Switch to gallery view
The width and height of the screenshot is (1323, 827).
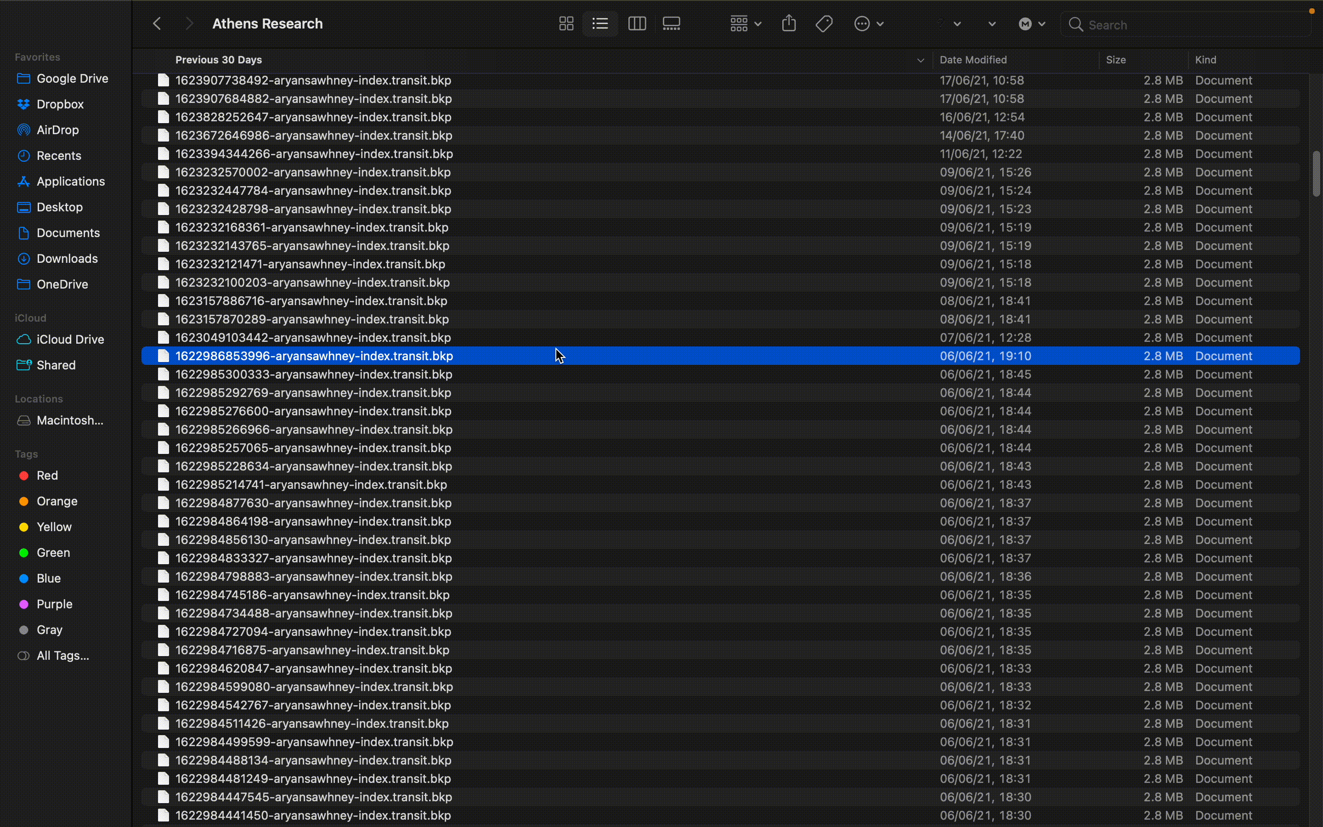[x=671, y=23]
